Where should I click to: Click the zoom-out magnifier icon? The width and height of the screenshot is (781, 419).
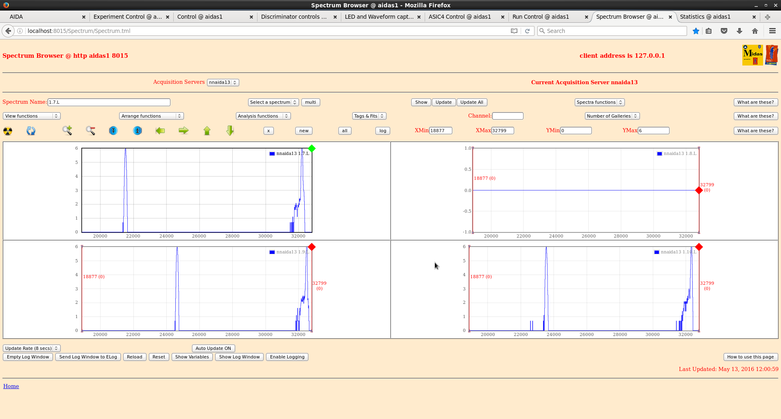coord(90,131)
